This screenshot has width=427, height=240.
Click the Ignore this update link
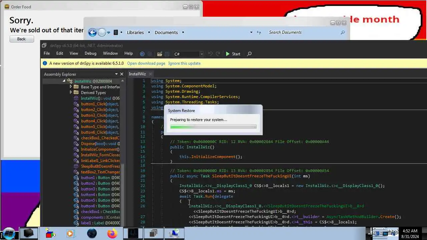coord(184,63)
